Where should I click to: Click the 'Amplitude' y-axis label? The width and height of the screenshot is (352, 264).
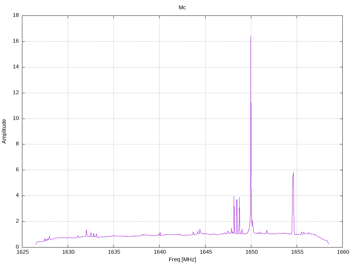point(4,131)
